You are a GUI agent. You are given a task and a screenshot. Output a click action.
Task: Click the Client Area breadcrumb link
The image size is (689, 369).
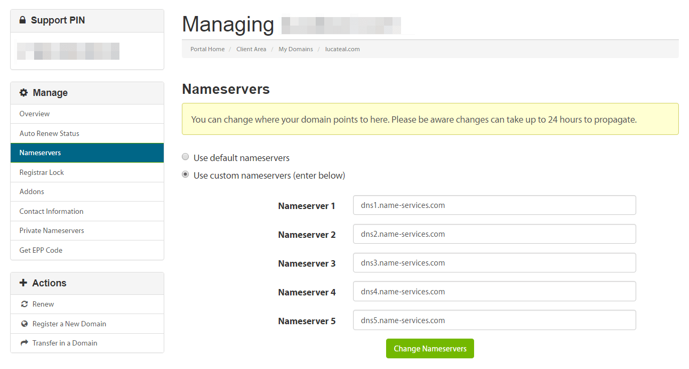[x=251, y=49]
